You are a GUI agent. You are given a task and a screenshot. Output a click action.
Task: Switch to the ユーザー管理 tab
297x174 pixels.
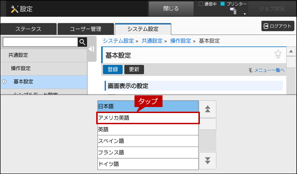[85, 29]
